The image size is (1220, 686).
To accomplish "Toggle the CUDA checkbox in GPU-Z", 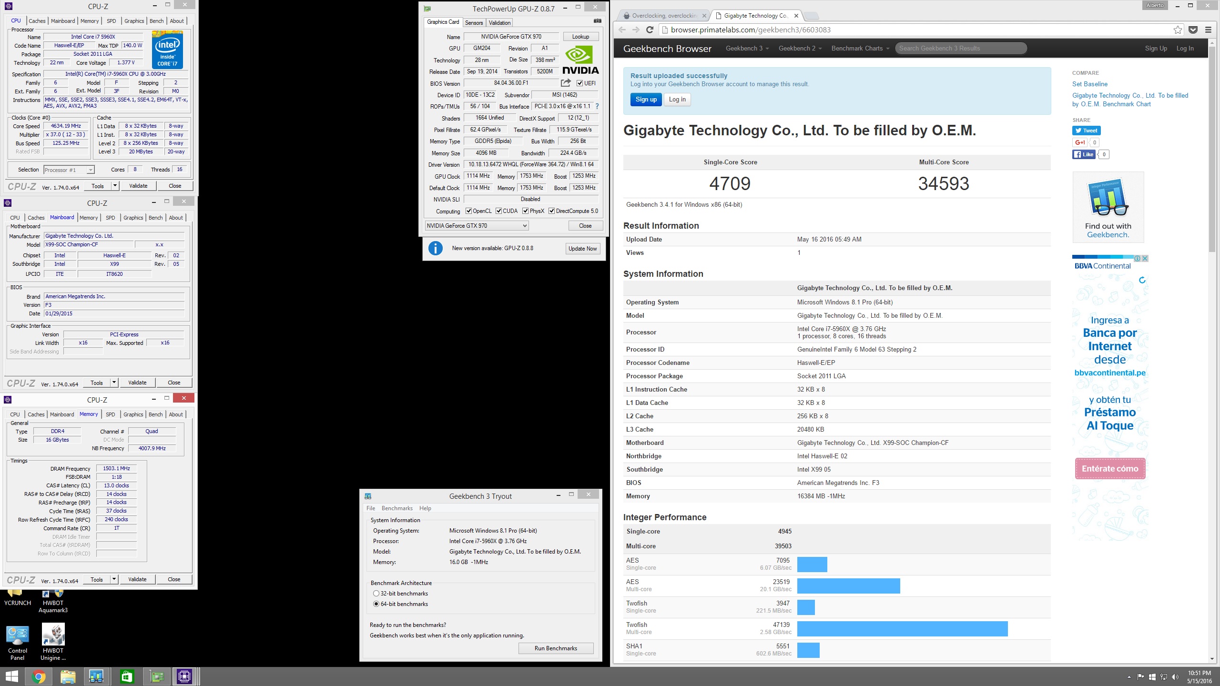I will 498,211.
